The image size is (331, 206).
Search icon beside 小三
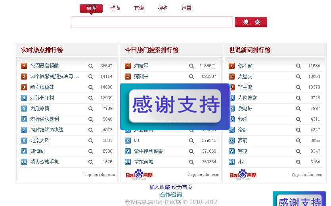298,162
